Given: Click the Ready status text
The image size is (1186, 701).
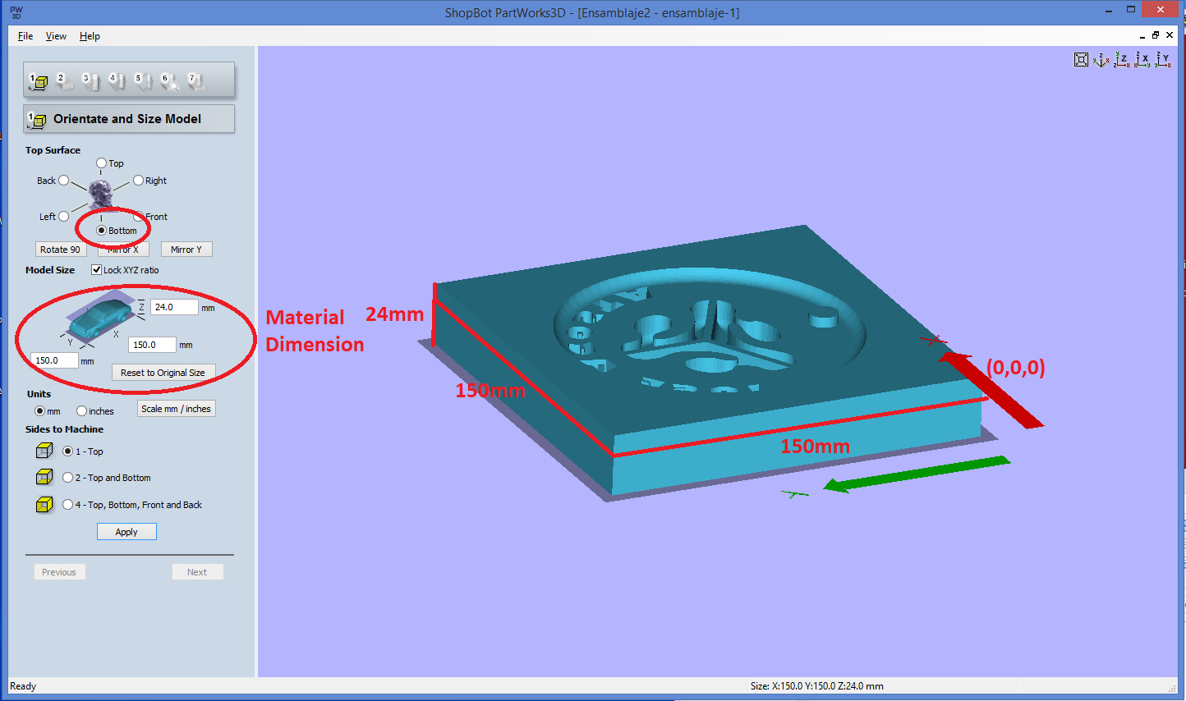Looking at the screenshot, I should pyautogui.click(x=23, y=686).
